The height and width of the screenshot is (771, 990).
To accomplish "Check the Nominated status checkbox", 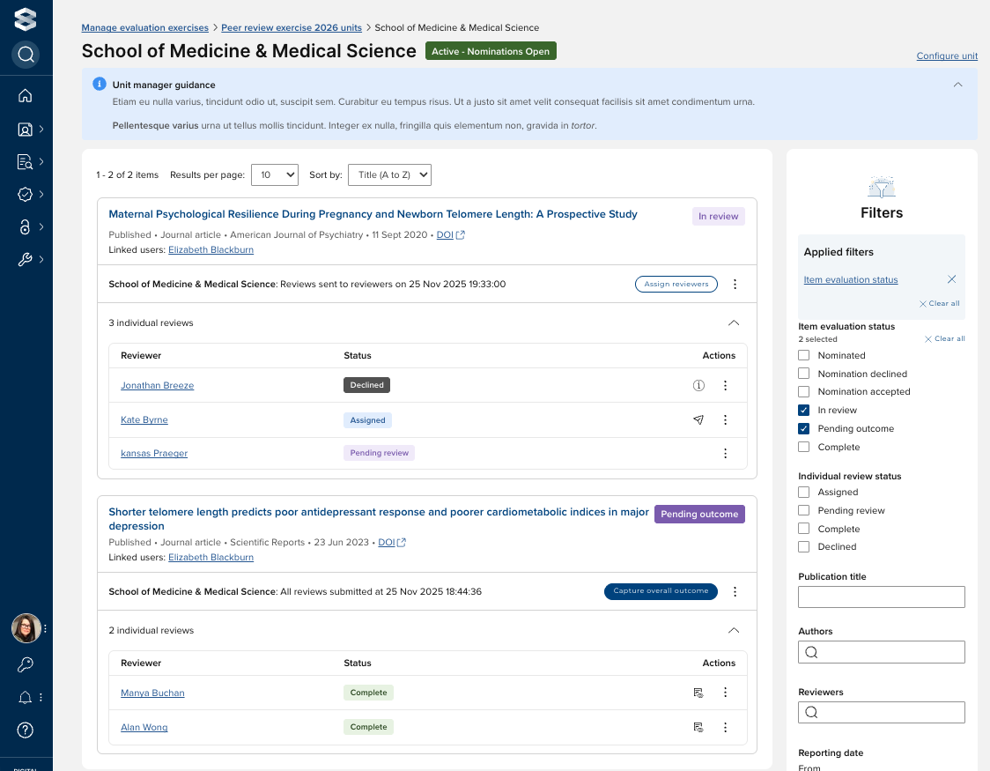I will coord(803,355).
